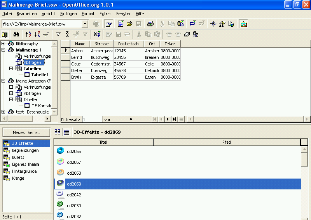Click the Navigator compass star icon
Viewport: 311px width, 220px height.
[213, 24]
